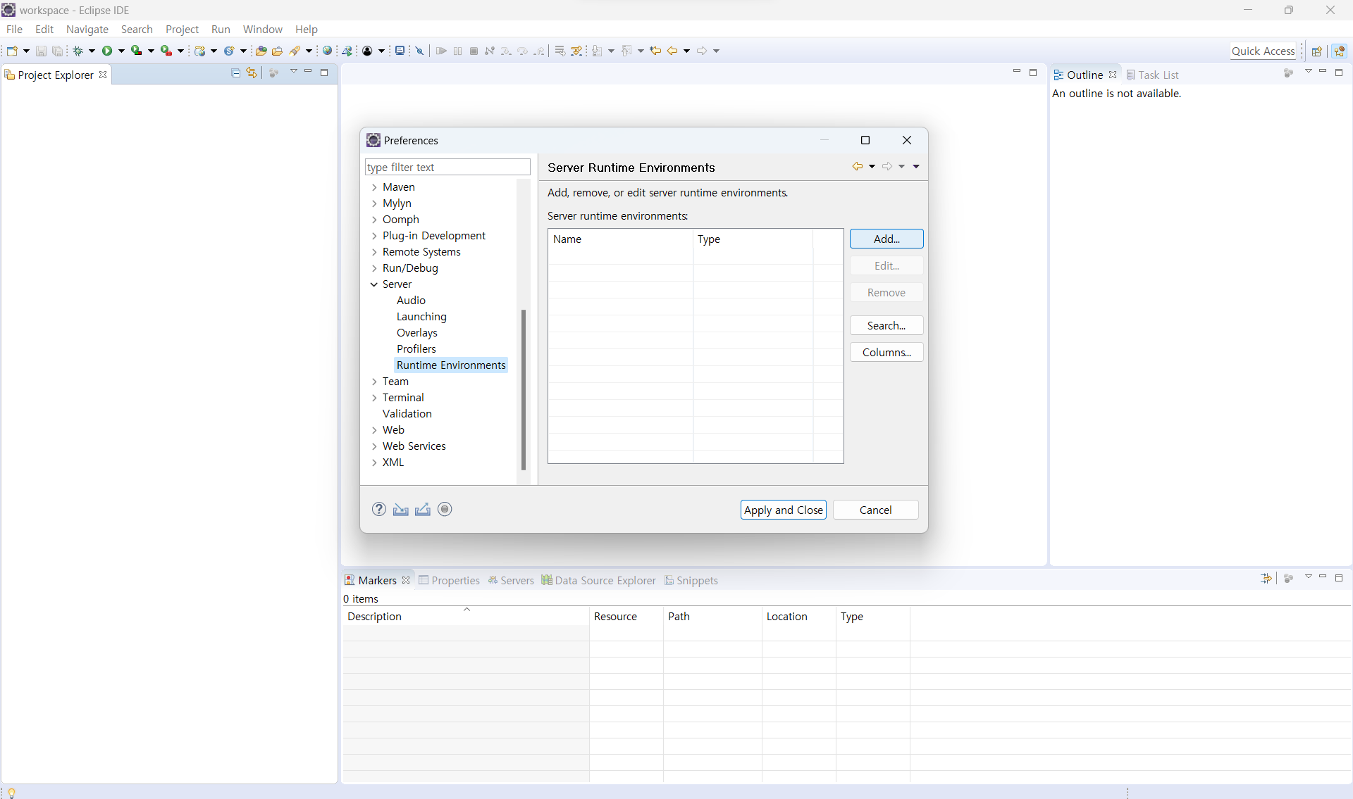Expand the Team preferences node

(x=374, y=382)
